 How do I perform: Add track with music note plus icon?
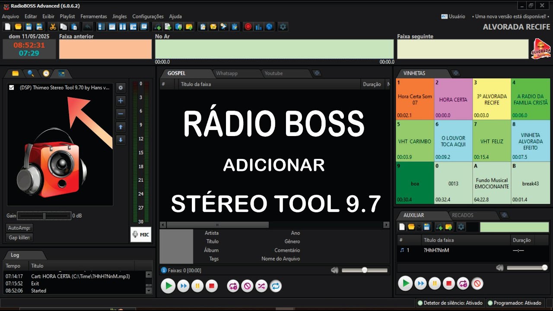[x=157, y=27]
